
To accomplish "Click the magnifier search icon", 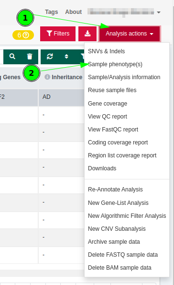I will coord(12,56).
